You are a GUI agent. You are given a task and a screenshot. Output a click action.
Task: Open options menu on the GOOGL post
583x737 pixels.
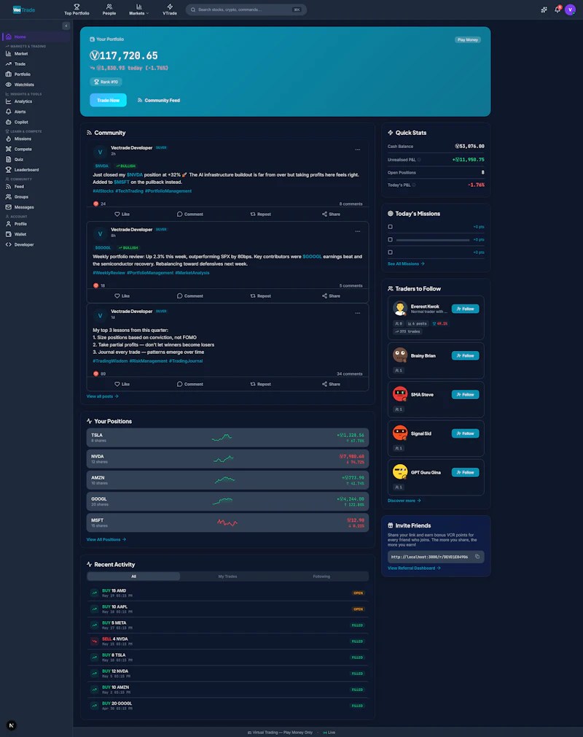(358, 231)
